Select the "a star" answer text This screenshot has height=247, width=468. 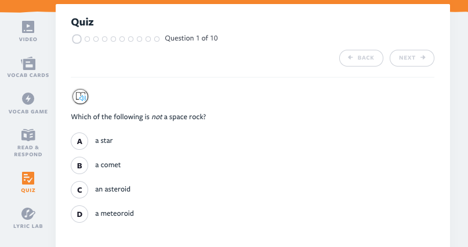pos(104,141)
